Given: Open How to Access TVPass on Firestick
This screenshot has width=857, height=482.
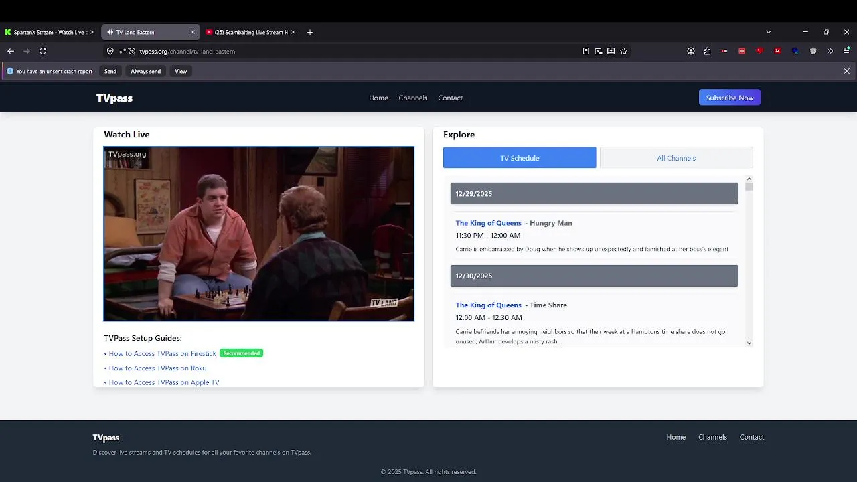Looking at the screenshot, I should (x=163, y=353).
